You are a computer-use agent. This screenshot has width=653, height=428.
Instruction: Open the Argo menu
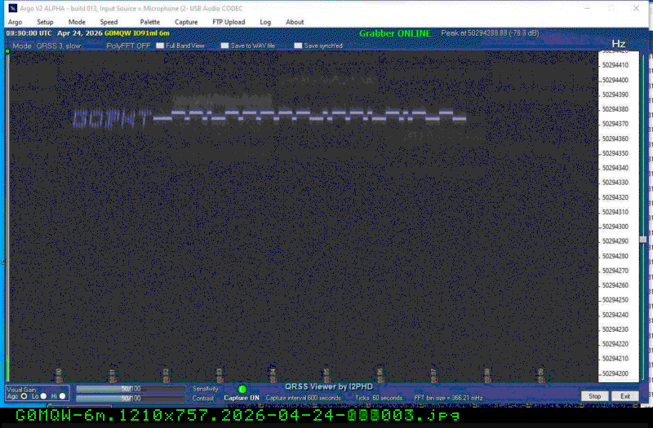click(15, 22)
